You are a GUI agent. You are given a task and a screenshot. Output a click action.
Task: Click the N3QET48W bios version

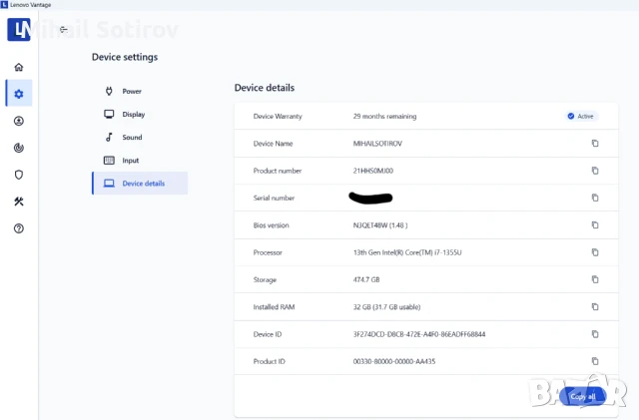coord(380,225)
